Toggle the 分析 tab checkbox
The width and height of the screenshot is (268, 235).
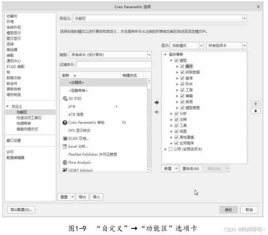tap(176, 114)
